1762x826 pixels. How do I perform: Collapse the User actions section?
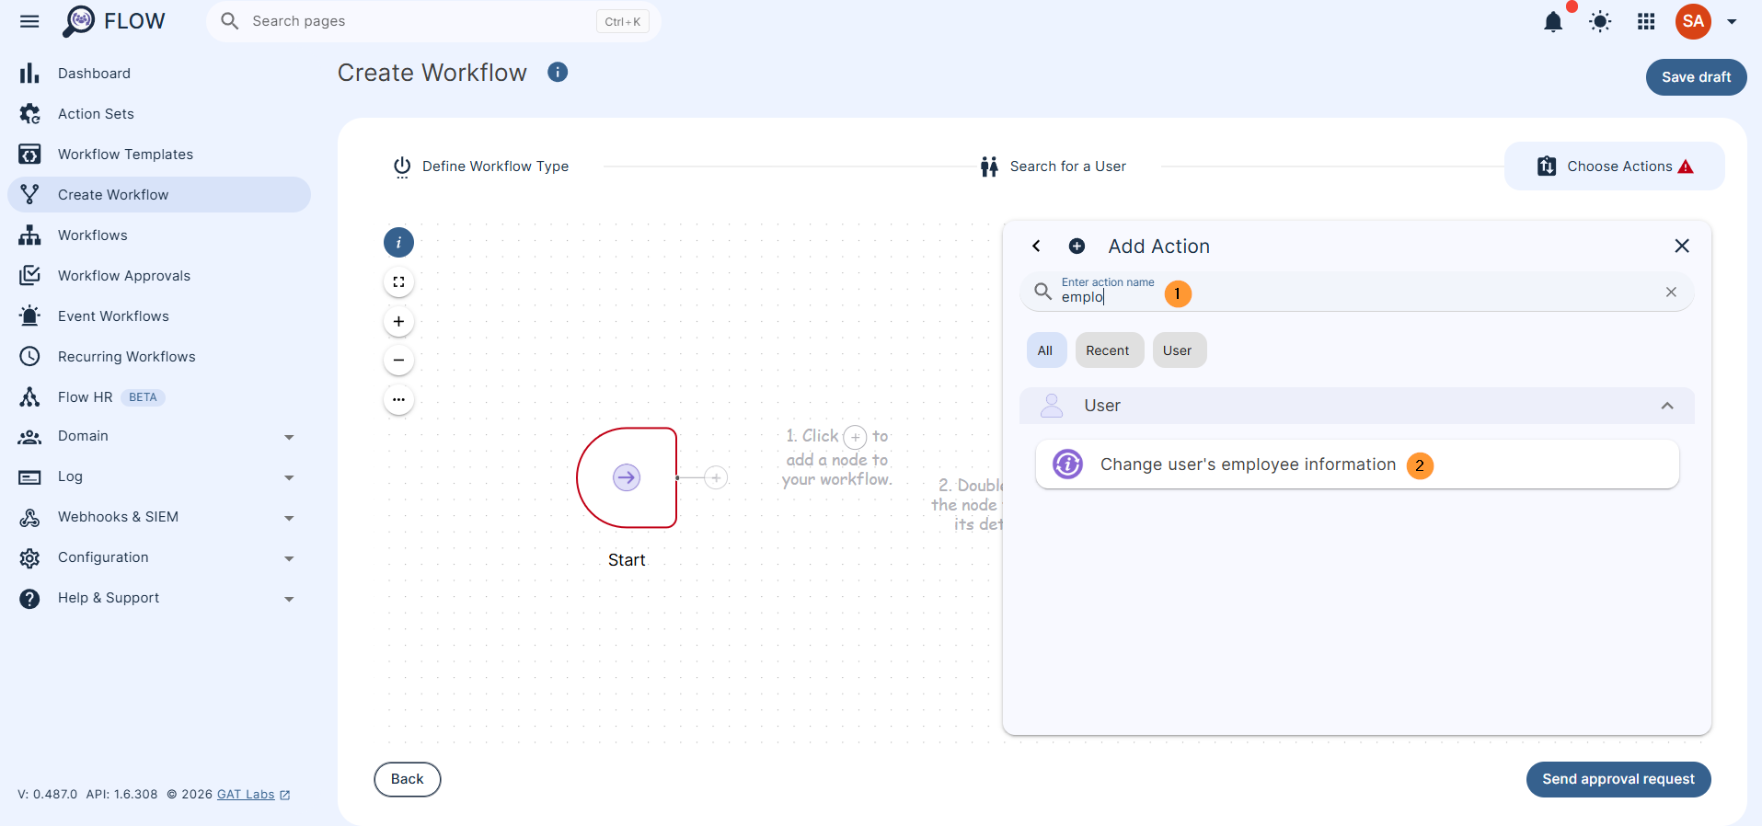pyautogui.click(x=1666, y=406)
